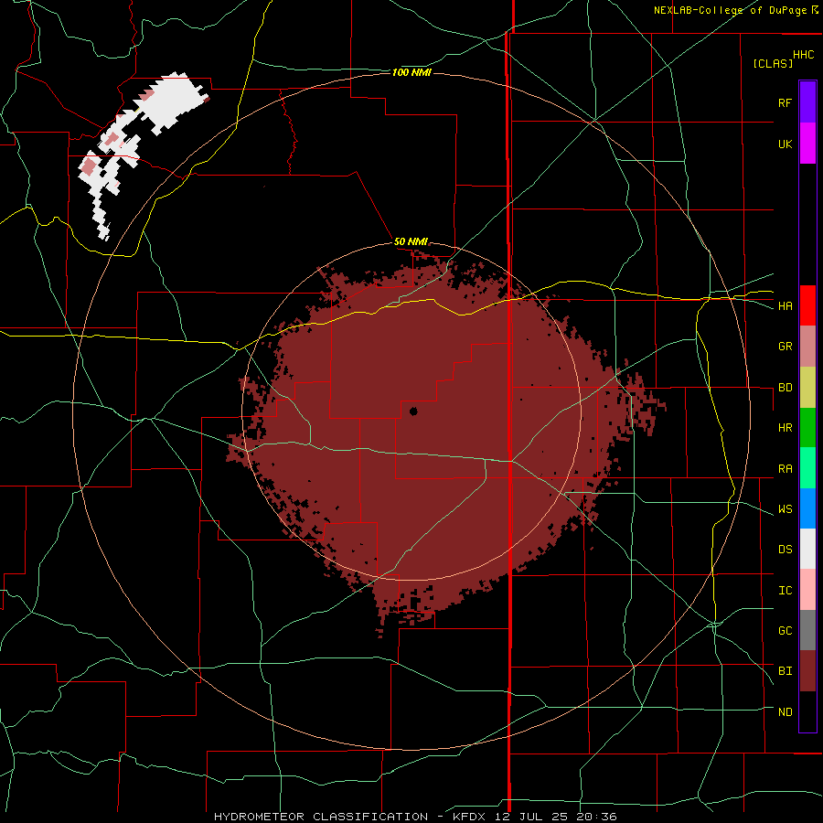823x823 pixels.
Task: Click the magenta UK legend color swatch
Action: [x=807, y=144]
